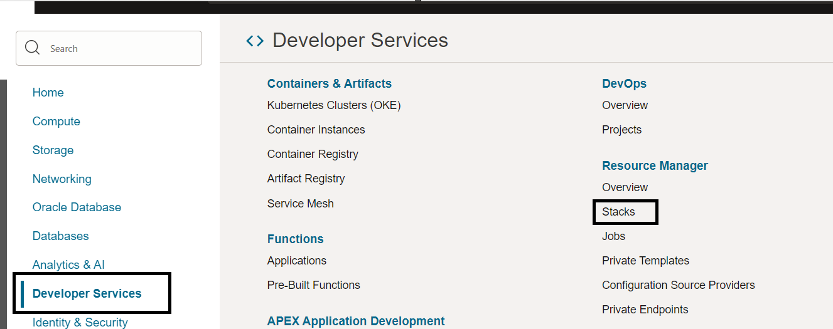The height and width of the screenshot is (329, 833).
Task: Open Databases menu category
Action: pyautogui.click(x=61, y=236)
